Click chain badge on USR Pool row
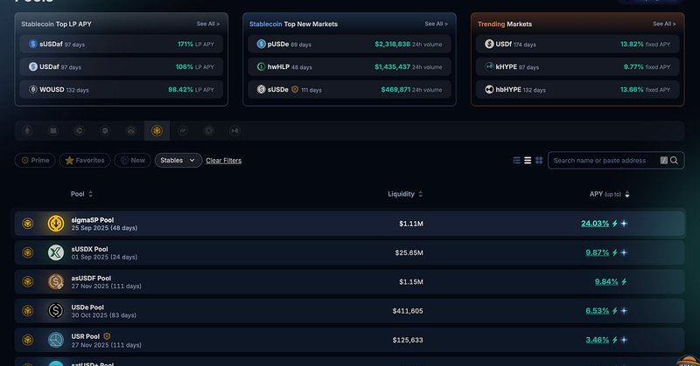 click(x=28, y=340)
